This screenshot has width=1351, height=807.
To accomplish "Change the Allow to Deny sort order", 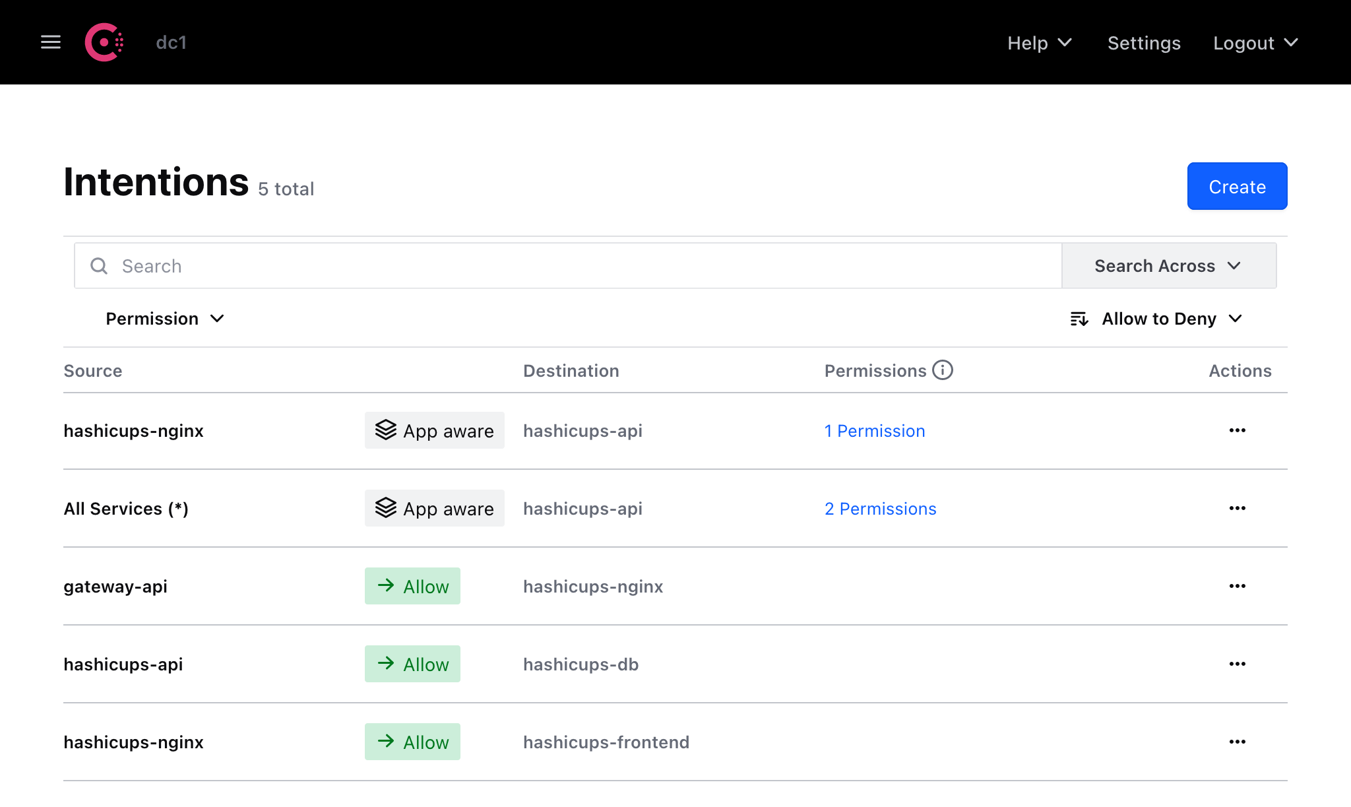I will pyautogui.click(x=1157, y=319).
